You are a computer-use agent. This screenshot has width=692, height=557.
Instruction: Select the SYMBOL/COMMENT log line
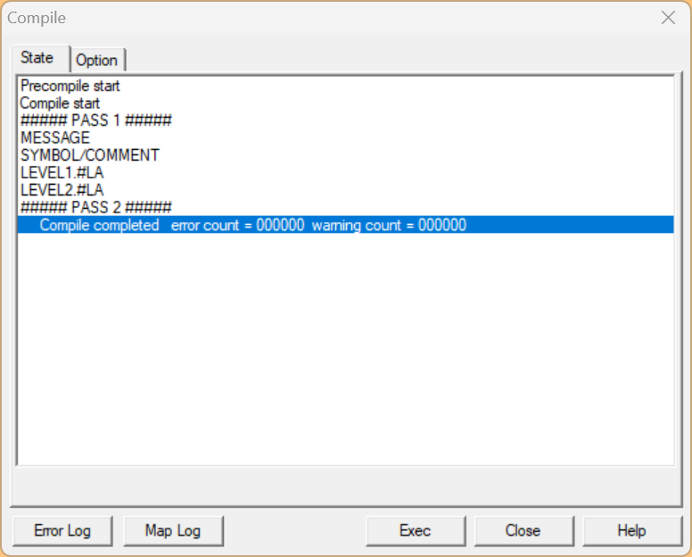[346, 155]
